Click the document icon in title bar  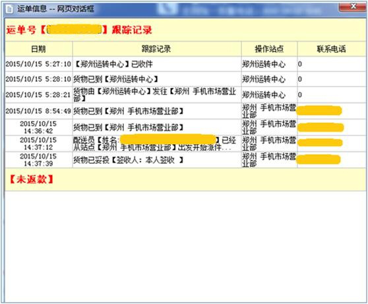point(10,9)
